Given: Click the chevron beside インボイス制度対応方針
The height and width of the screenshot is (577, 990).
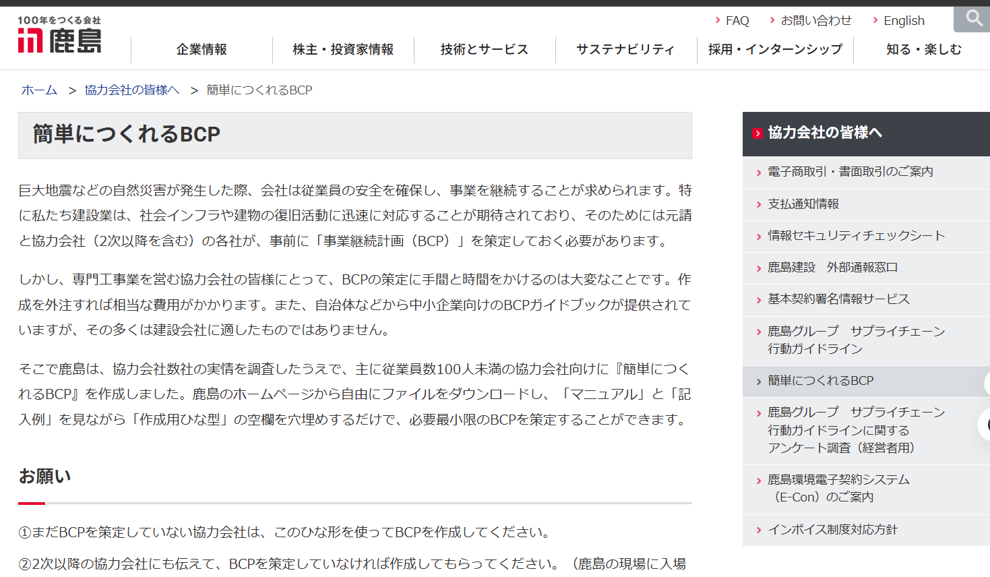Looking at the screenshot, I should [x=759, y=530].
